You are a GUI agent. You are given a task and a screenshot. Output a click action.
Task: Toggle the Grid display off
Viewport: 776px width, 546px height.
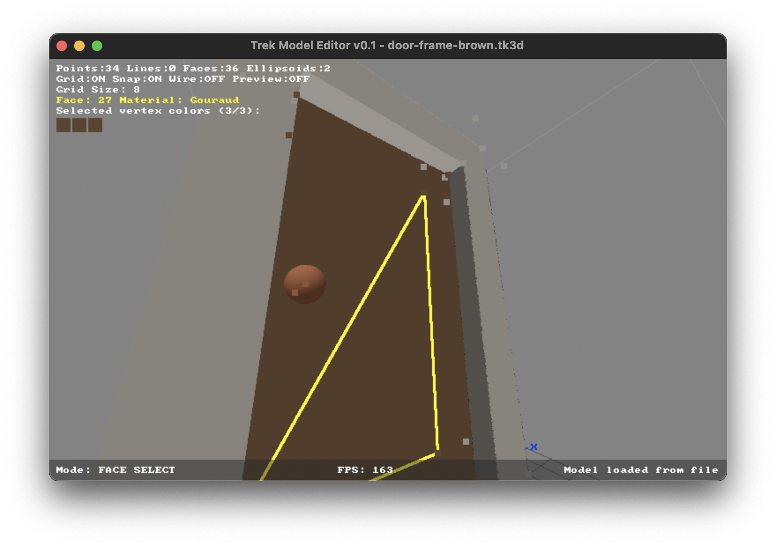(x=81, y=79)
